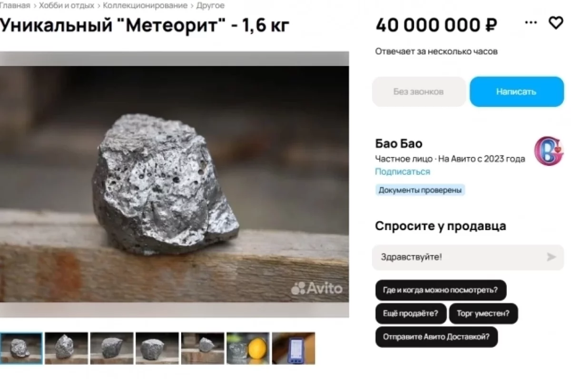The image size is (571, 379).
Task: Click the Написать button
Action: click(x=516, y=92)
